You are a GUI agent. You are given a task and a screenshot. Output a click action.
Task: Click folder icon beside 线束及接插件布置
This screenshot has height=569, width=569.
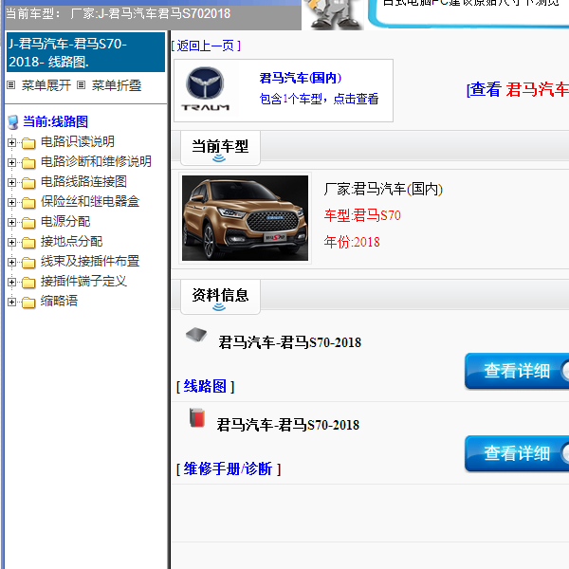coord(28,263)
